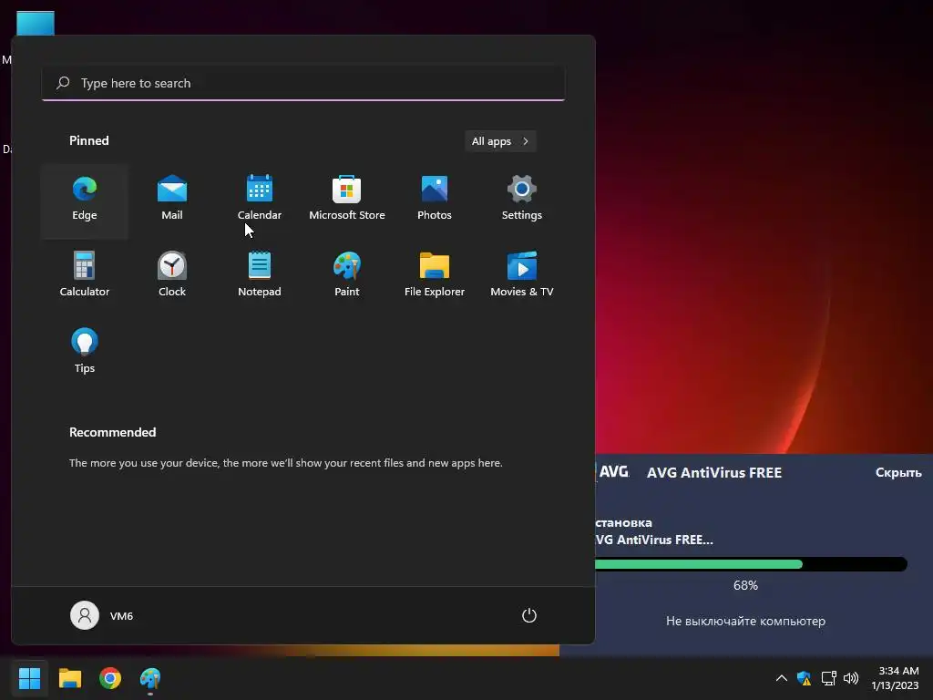Open VM6 user account menu
Viewport: 933px width, 700px height.
pyautogui.click(x=102, y=615)
